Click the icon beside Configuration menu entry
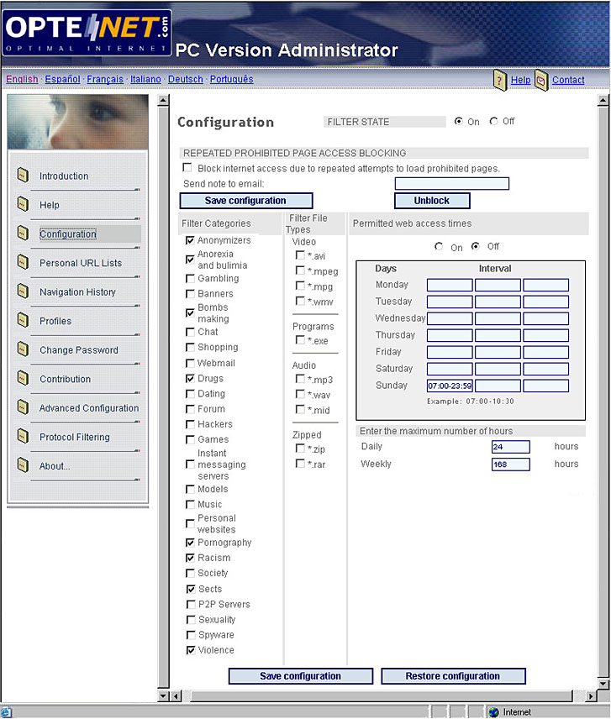 [23, 233]
